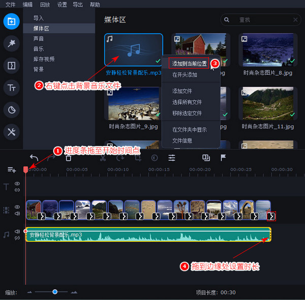305x300 pixels.
Task: Open Clip properties sliders icon
Action: point(172,158)
